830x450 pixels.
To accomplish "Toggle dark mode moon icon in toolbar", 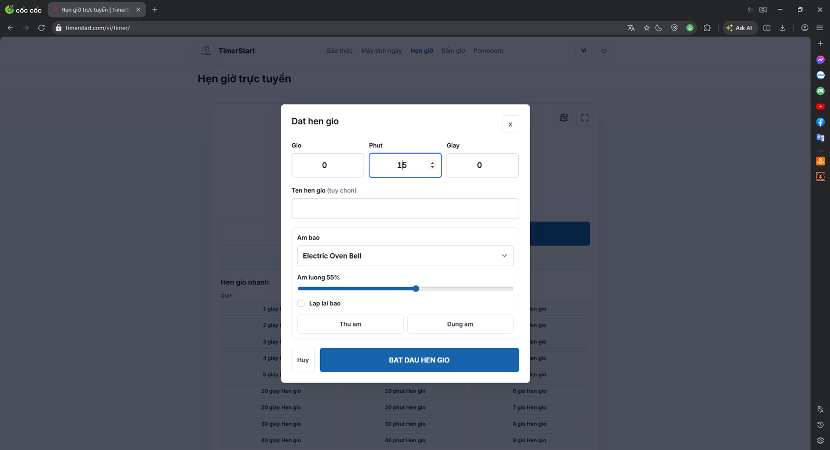I will point(659,28).
